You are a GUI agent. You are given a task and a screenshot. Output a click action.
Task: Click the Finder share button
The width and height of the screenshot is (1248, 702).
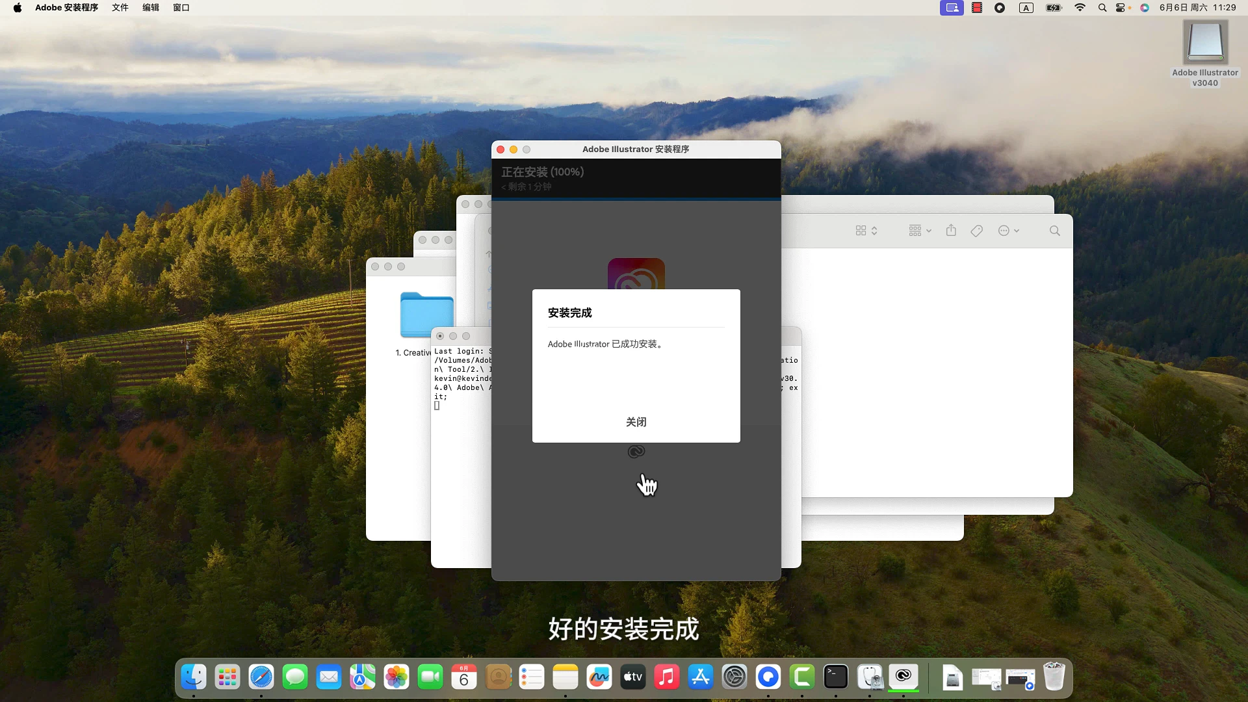(951, 230)
